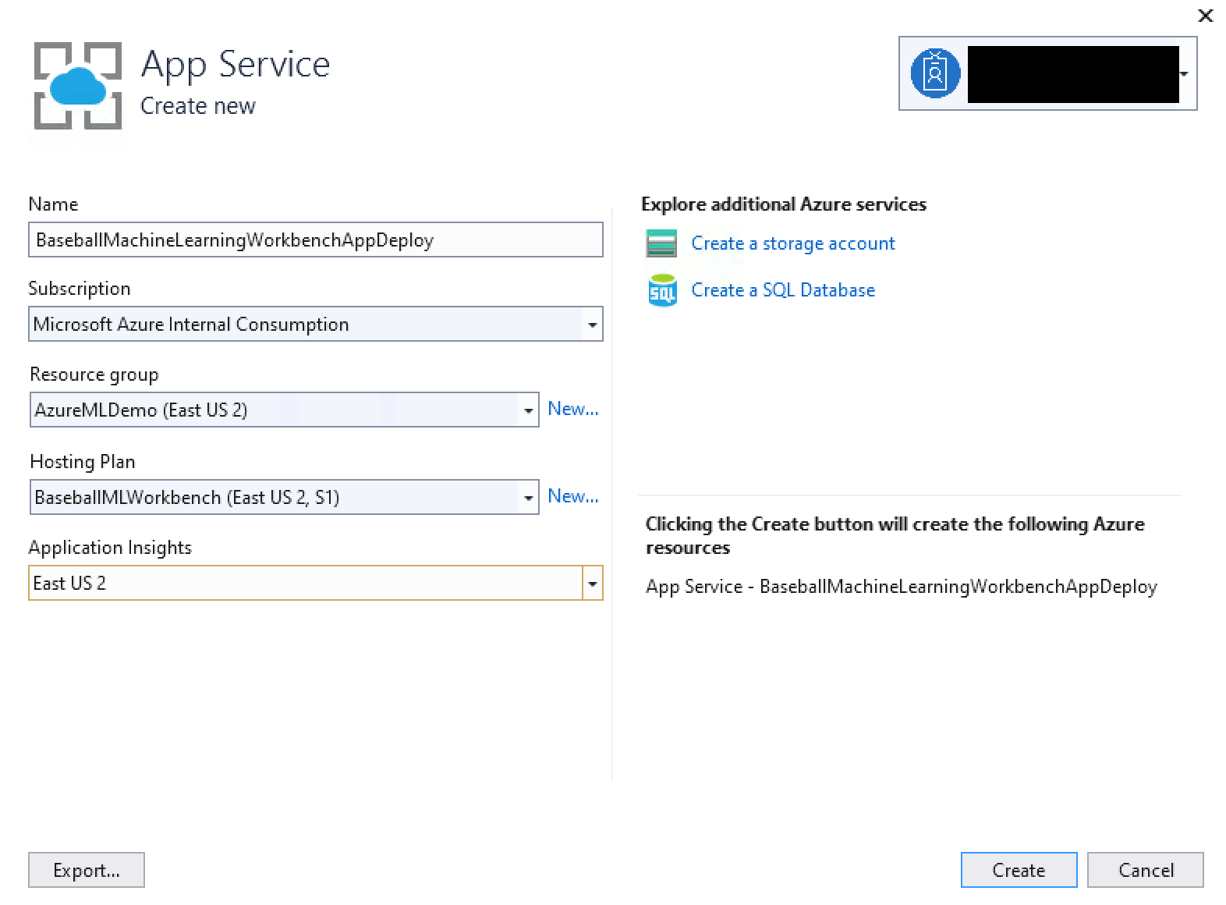Click the 'Create new' subtitle text
Screen dimensions: 1226x905
[198, 106]
